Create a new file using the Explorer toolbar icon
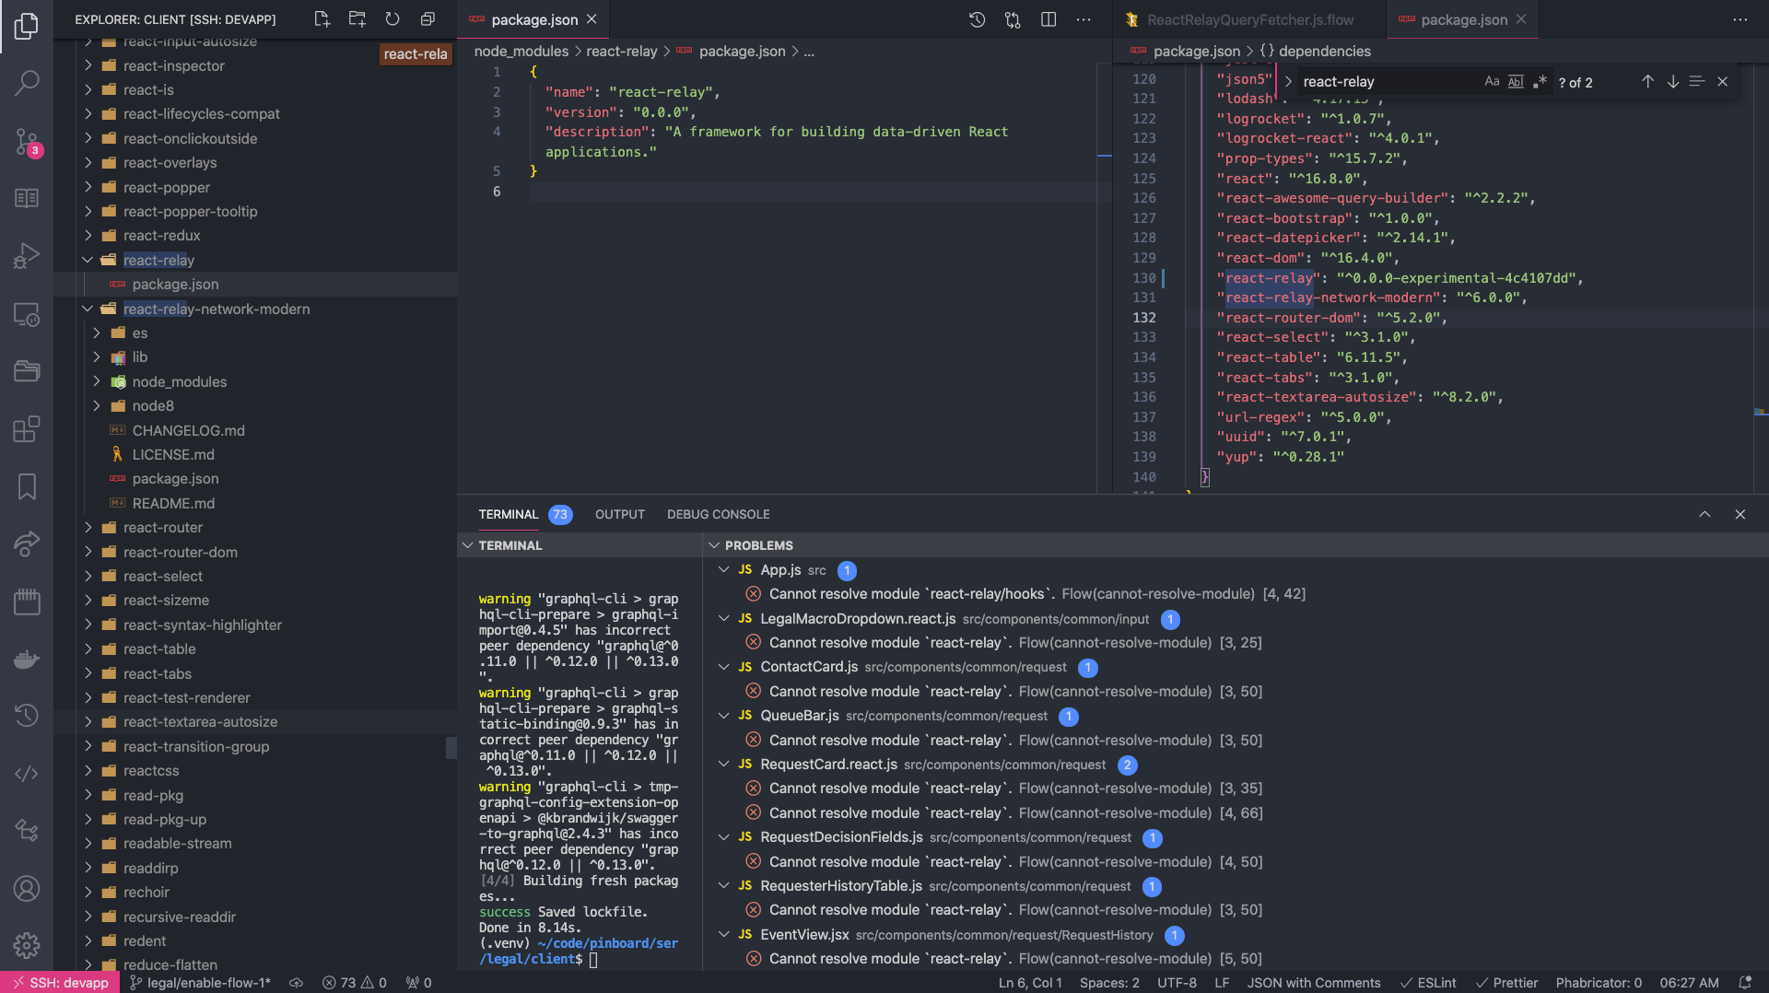Image resolution: width=1769 pixels, height=993 pixels. pyautogui.click(x=322, y=18)
